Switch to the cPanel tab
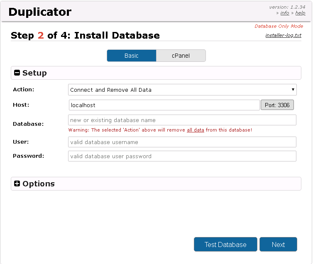This screenshot has width=313, height=264. [x=181, y=56]
